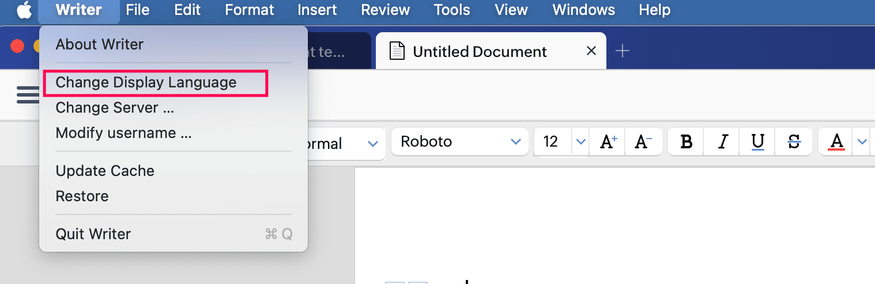This screenshot has height=284, width=875.
Task: Select About Writer
Action: [x=174, y=44]
